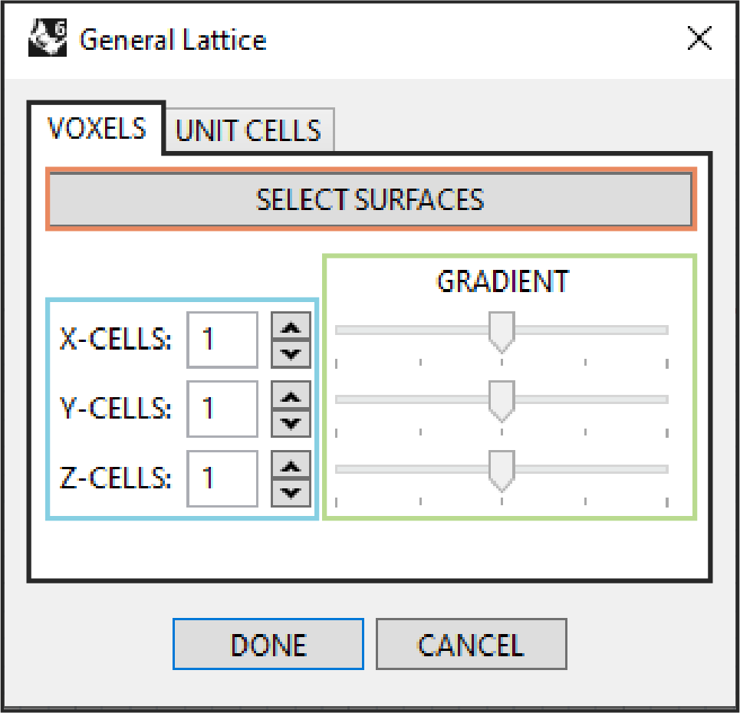This screenshot has height=713, width=740.
Task: Click the SELECT SURFACES button
Action: [x=370, y=199]
